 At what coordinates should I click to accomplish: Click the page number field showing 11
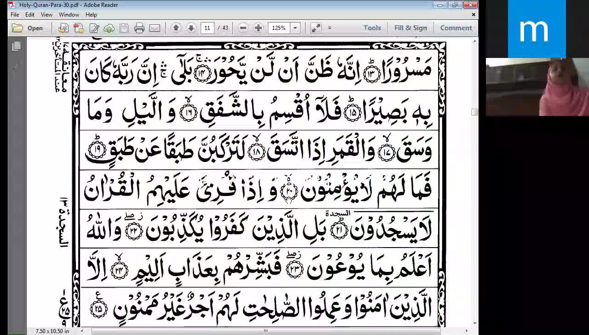tap(208, 28)
